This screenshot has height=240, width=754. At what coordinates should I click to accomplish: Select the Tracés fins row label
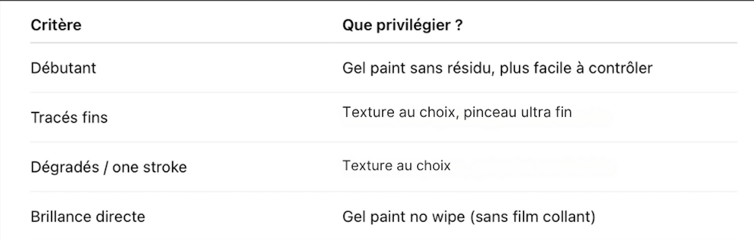(x=69, y=117)
